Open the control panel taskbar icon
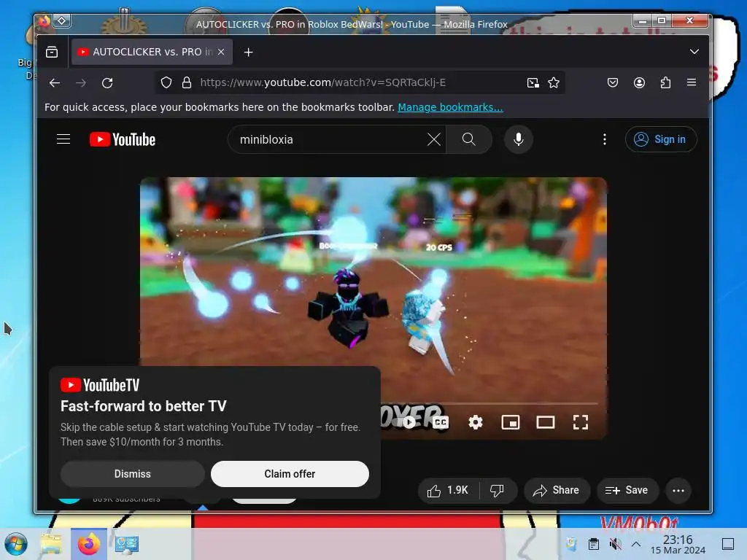Screen dimensions: 747x560 (x=127, y=544)
